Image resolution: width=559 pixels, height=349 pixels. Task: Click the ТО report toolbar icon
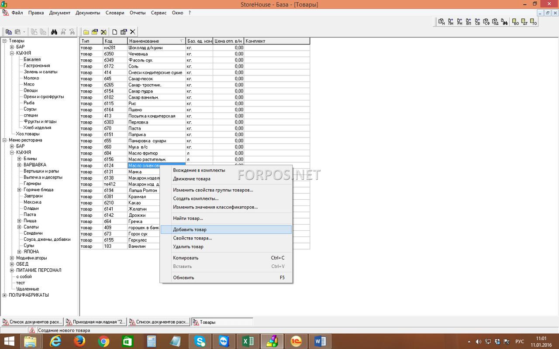(x=533, y=21)
